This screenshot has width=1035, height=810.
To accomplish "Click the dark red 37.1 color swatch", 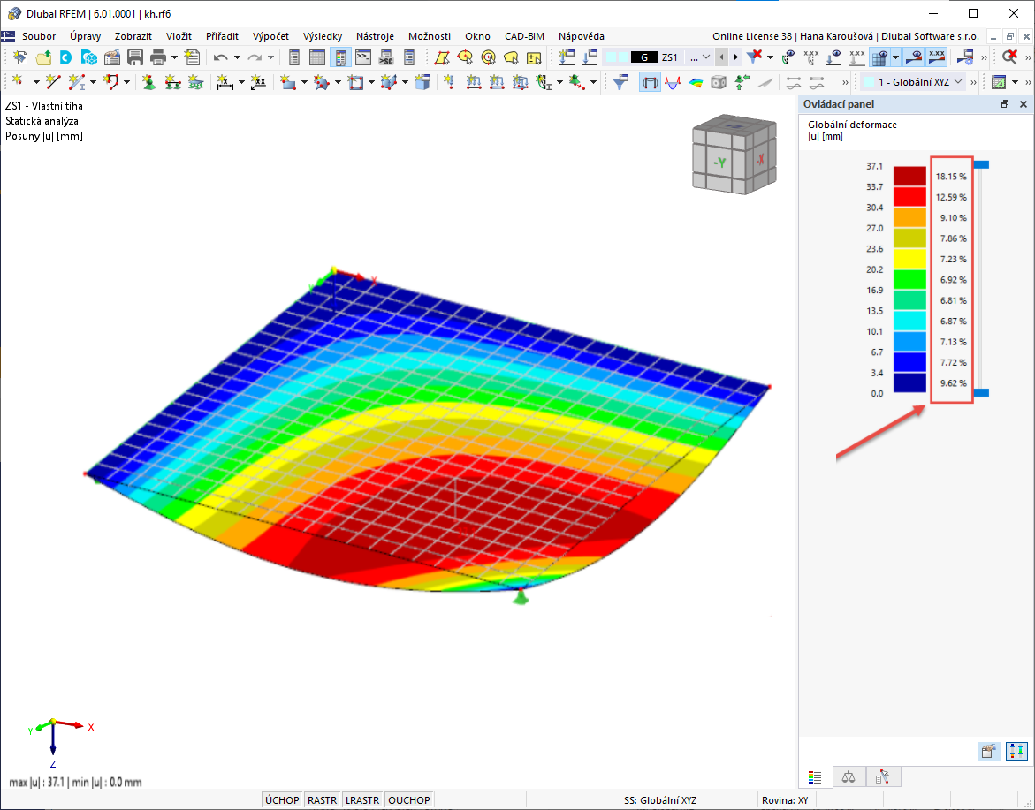I will coord(909,176).
